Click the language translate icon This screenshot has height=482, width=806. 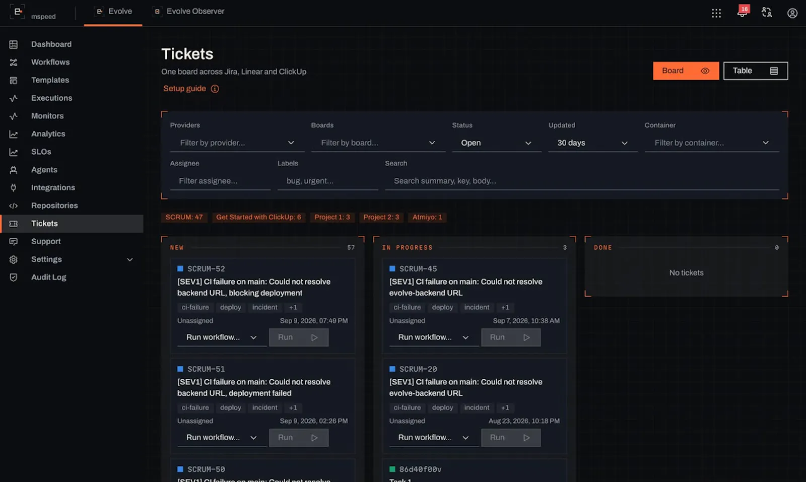coord(767,13)
